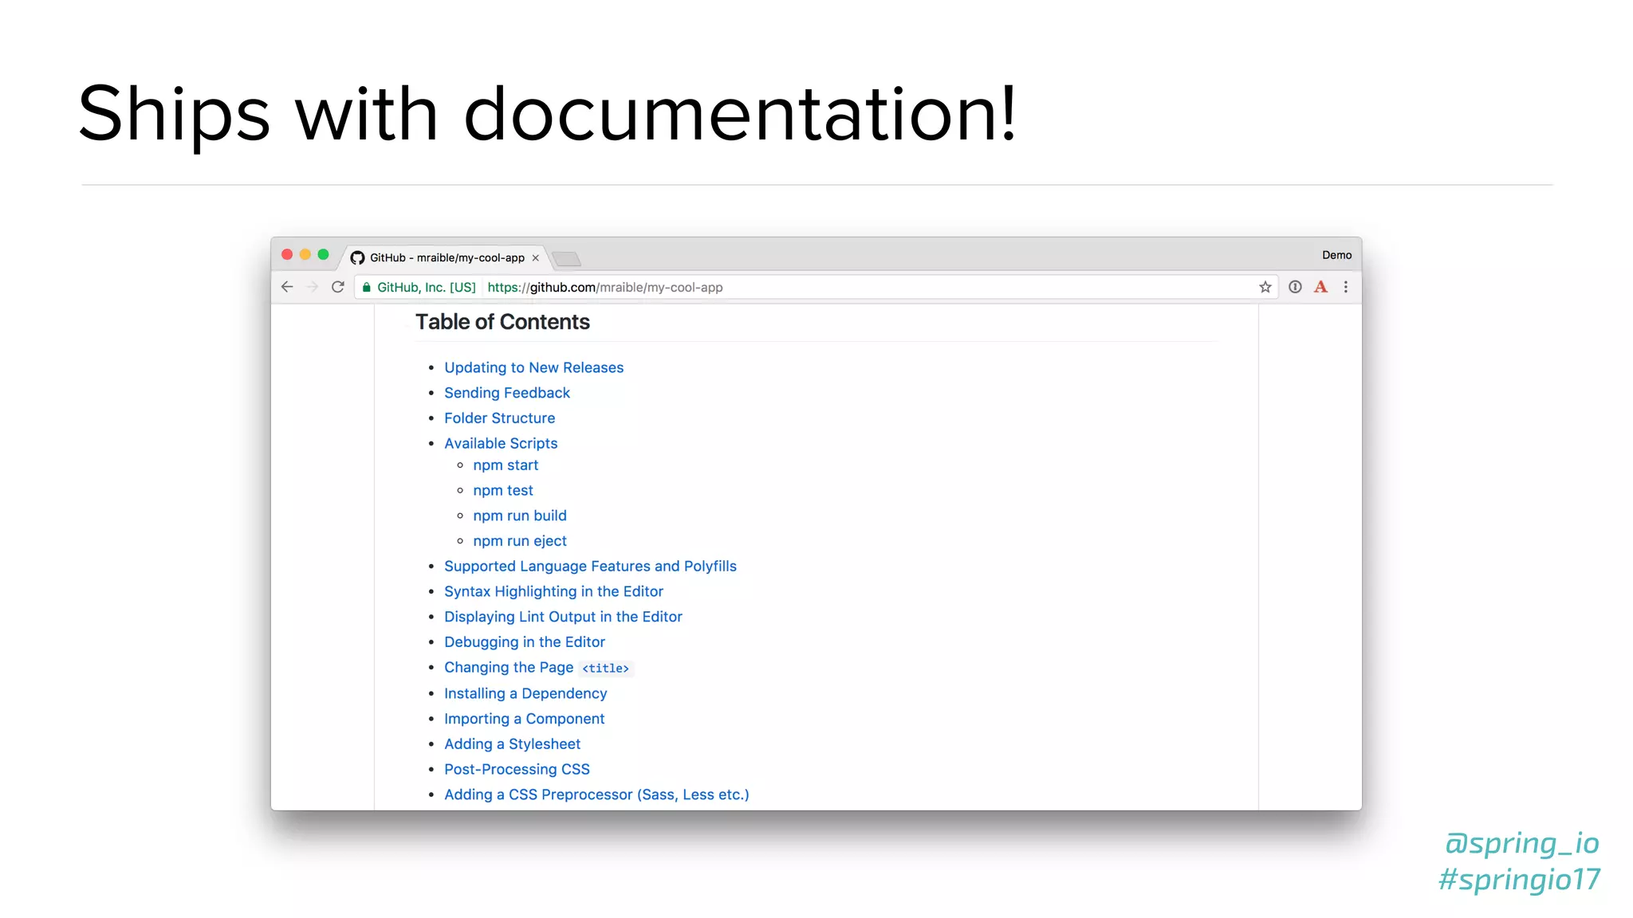The image size is (1633, 918).
Task: Minimize window with the yellow button
Action: tap(305, 255)
